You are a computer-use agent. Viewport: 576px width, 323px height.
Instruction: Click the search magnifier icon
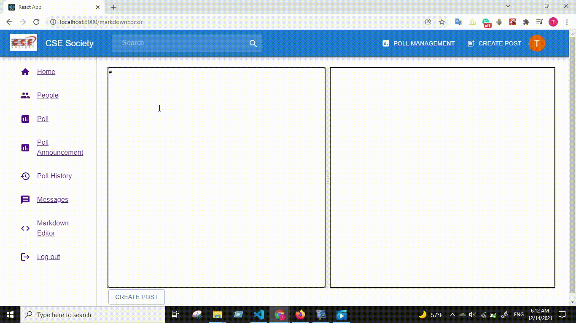tap(253, 43)
